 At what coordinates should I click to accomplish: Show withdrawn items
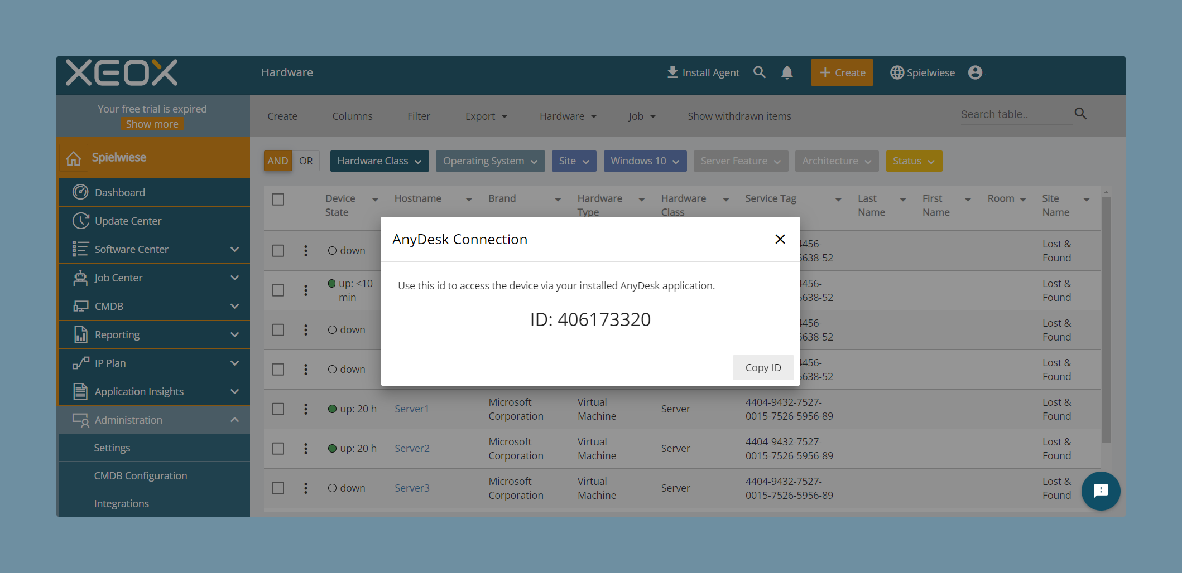click(739, 116)
